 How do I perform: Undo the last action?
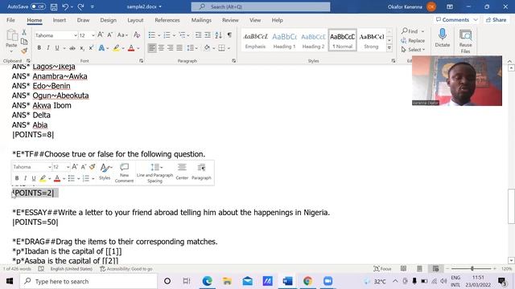pos(65,6)
